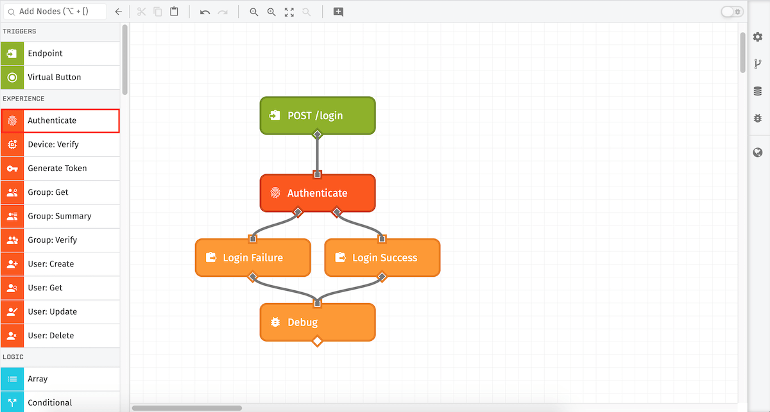Image resolution: width=770 pixels, height=412 pixels.
Task: Open the storage database icon panel
Action: click(x=758, y=92)
